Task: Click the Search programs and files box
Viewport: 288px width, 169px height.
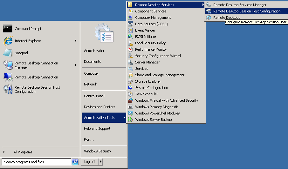Action: click(x=37, y=162)
